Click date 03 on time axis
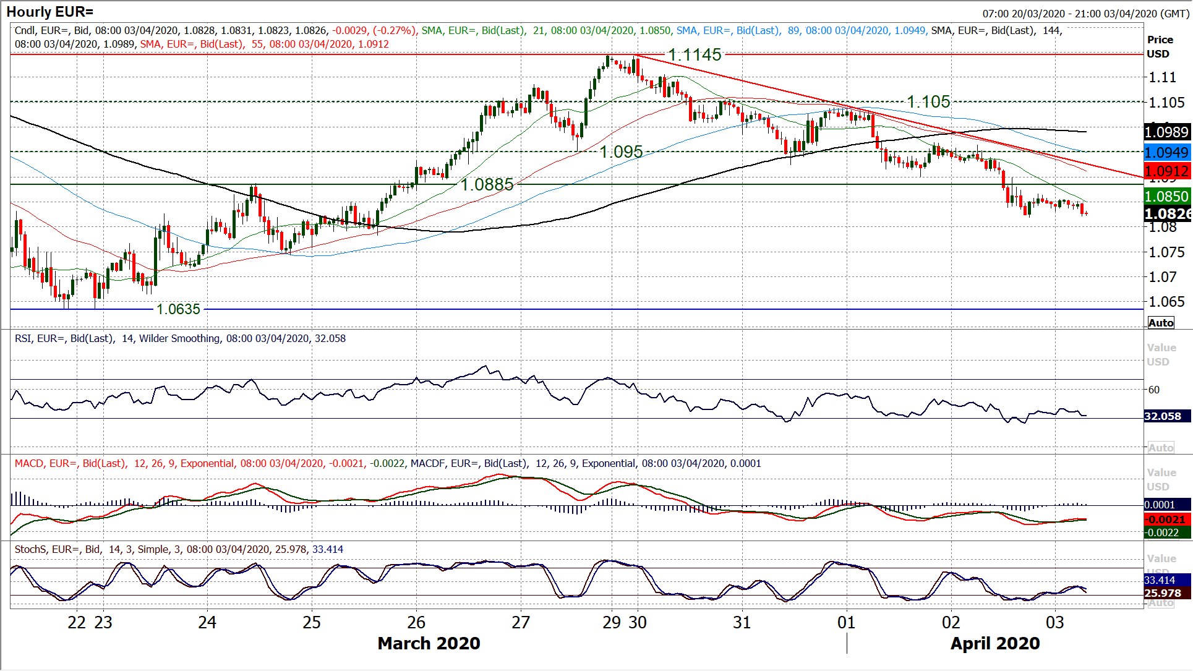This screenshot has width=1193, height=671. [x=1055, y=622]
